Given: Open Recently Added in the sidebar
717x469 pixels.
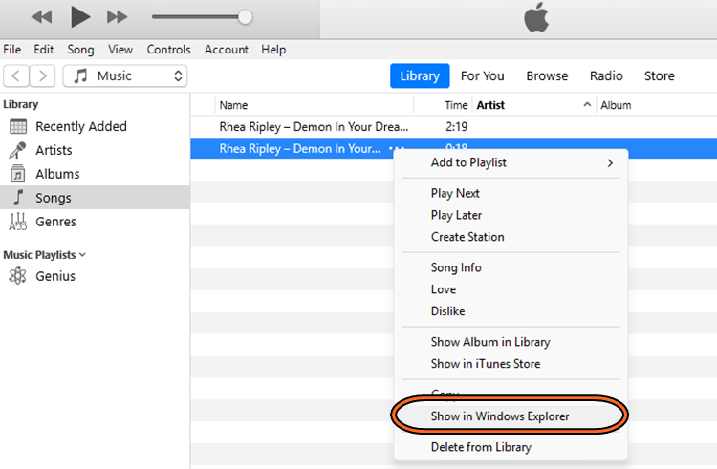Looking at the screenshot, I should click(x=95, y=126).
